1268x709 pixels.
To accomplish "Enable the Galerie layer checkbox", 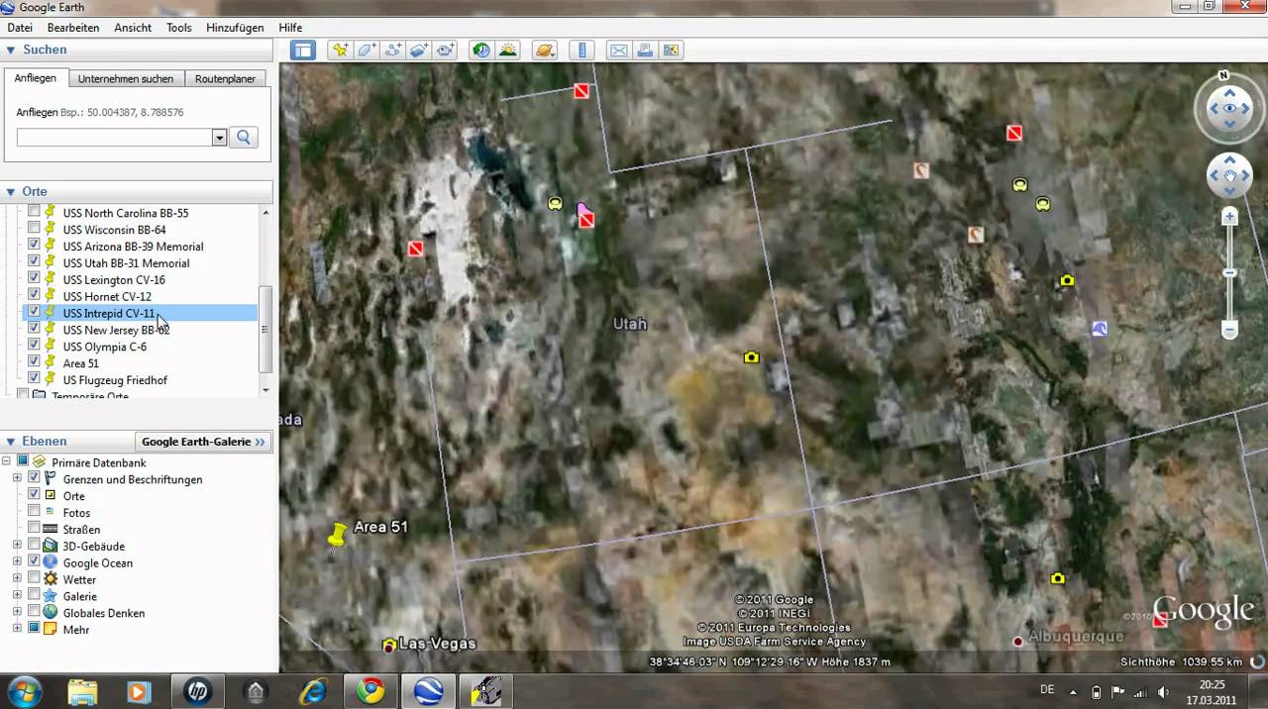I will [33, 596].
